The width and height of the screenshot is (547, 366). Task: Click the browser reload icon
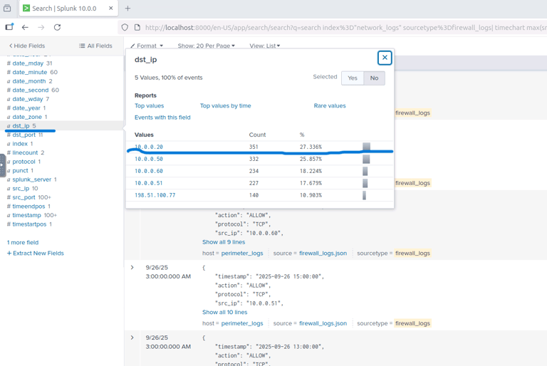click(57, 27)
